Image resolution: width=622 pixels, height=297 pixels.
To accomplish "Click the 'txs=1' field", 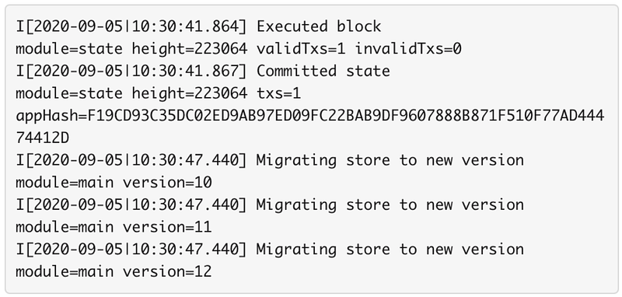I will point(278,93).
